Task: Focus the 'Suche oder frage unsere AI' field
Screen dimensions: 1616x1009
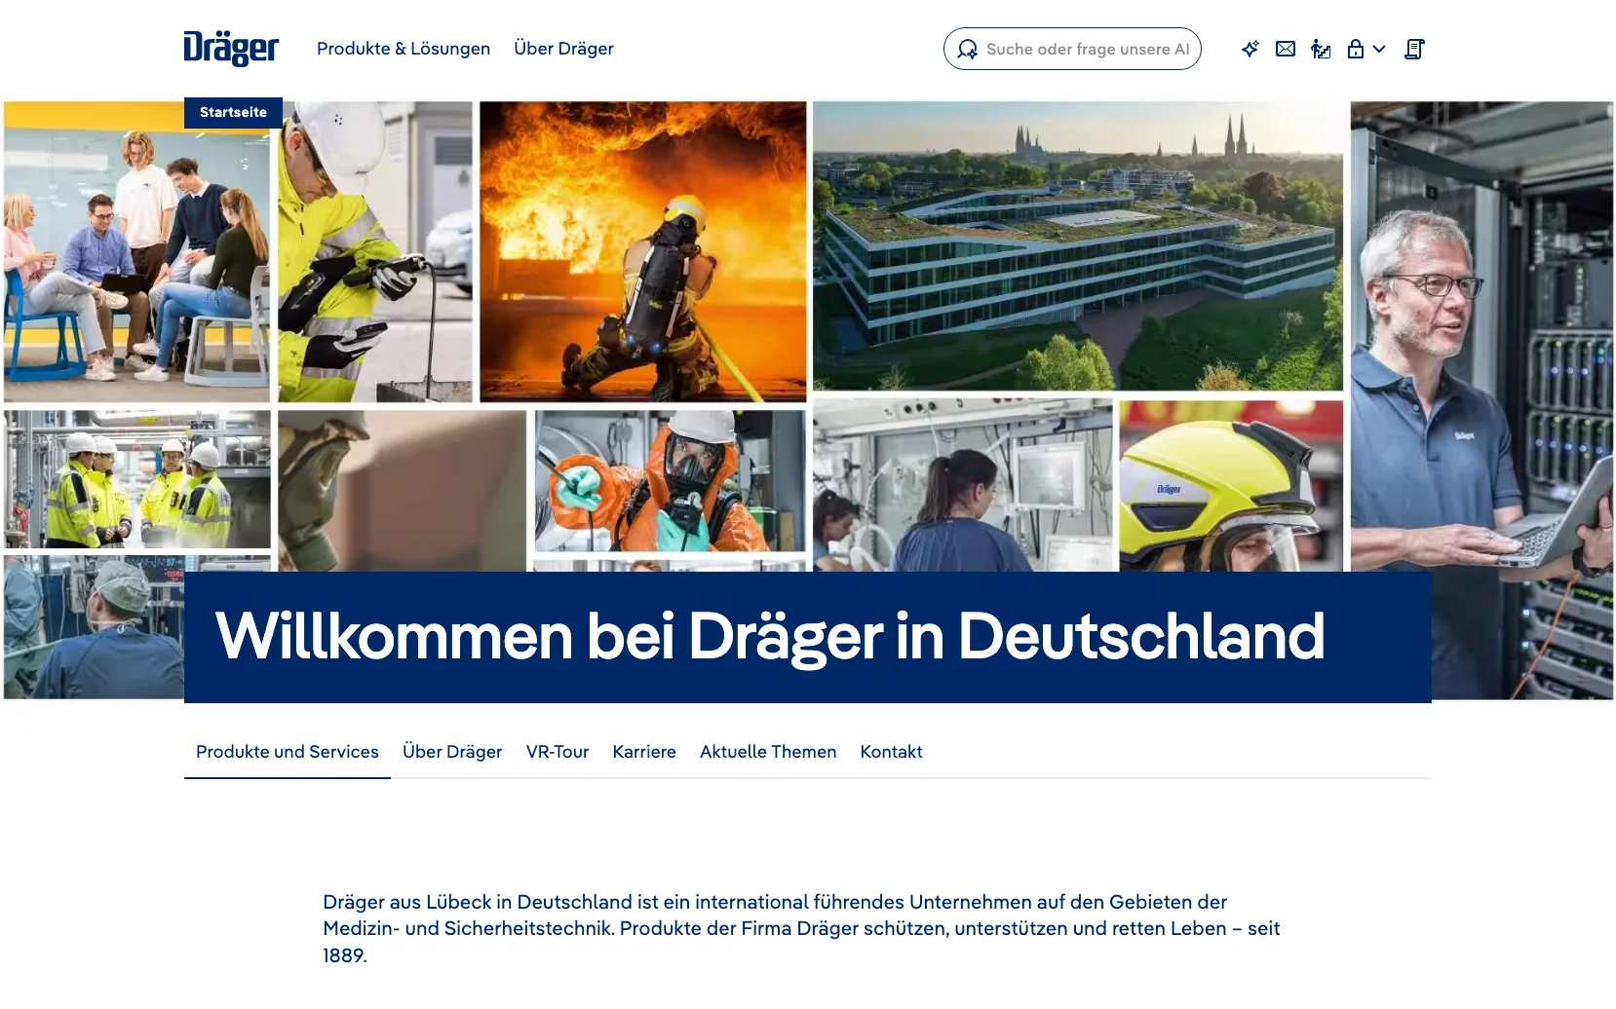Action: pyautogui.click(x=1072, y=49)
